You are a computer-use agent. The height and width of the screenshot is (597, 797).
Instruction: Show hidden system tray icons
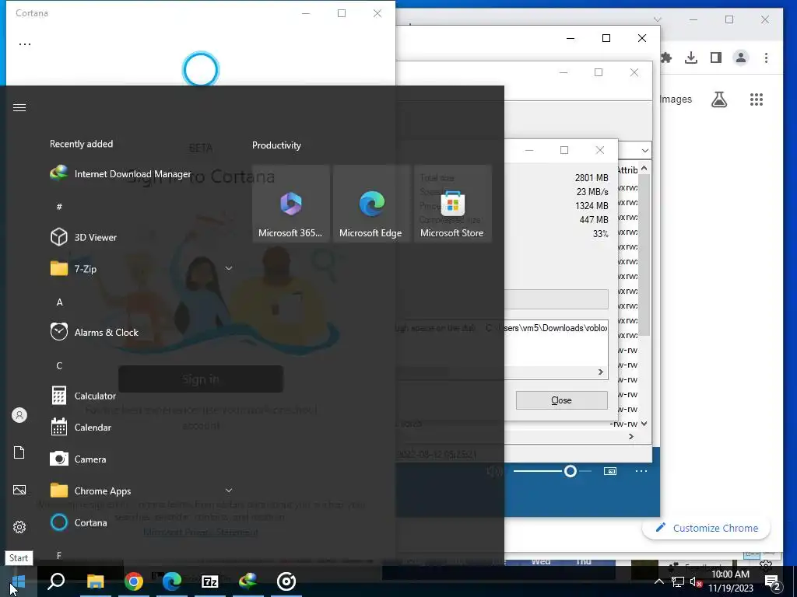pyautogui.click(x=658, y=581)
